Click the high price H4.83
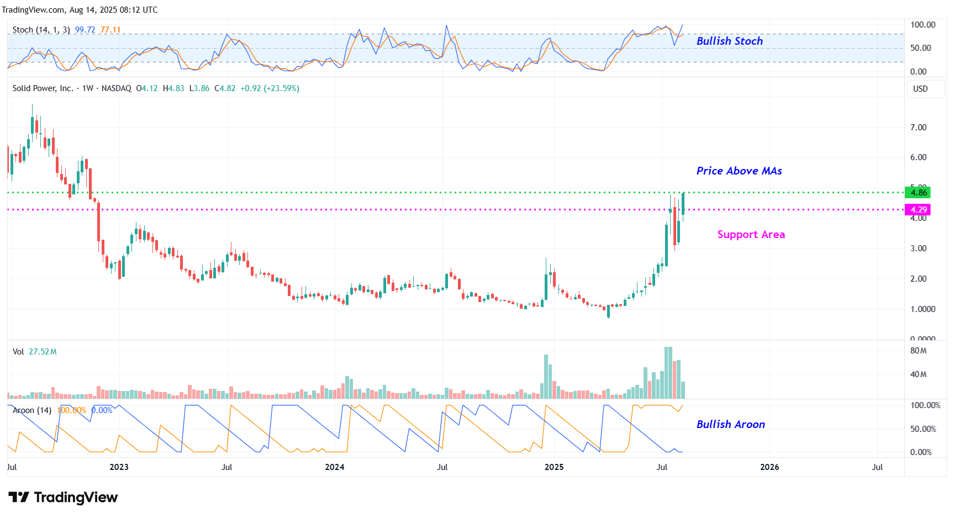Viewport: 954px width, 518px height. (173, 88)
